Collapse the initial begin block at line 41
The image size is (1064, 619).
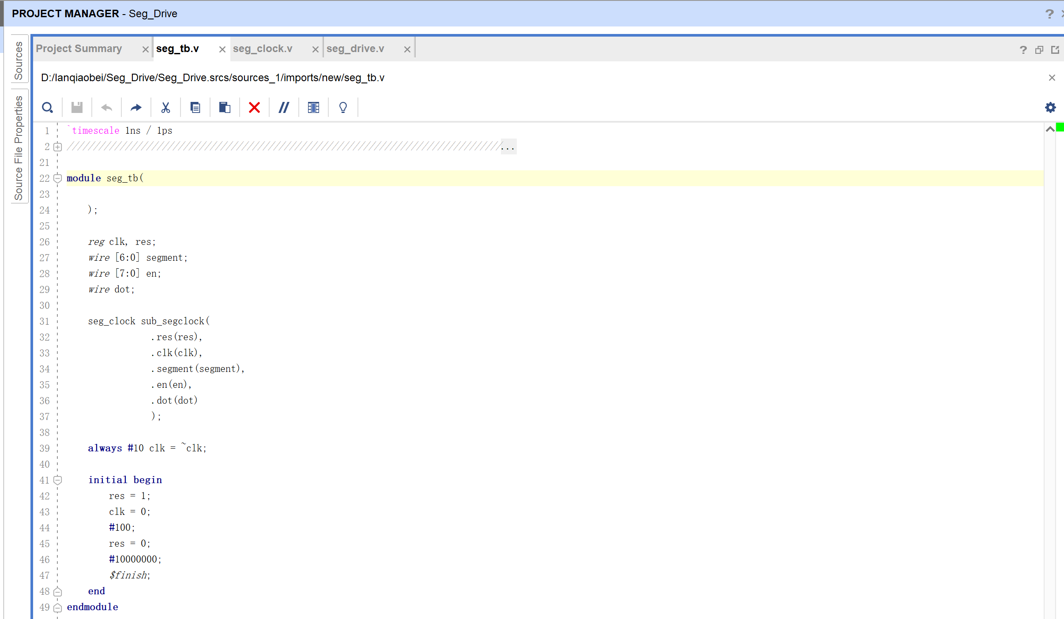58,480
